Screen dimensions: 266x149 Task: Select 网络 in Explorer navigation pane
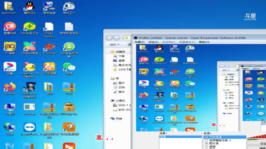(x=116, y=119)
